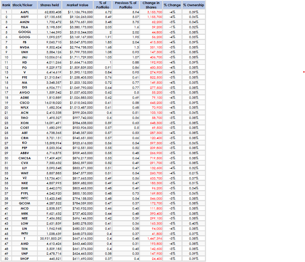Image resolution: width=305 pixels, height=262 pixels.
Task: Click the COST ticker cell
Action: (x=25, y=128)
